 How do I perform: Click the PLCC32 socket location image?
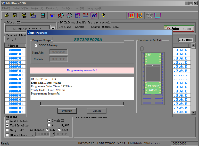[x=153, y=76]
